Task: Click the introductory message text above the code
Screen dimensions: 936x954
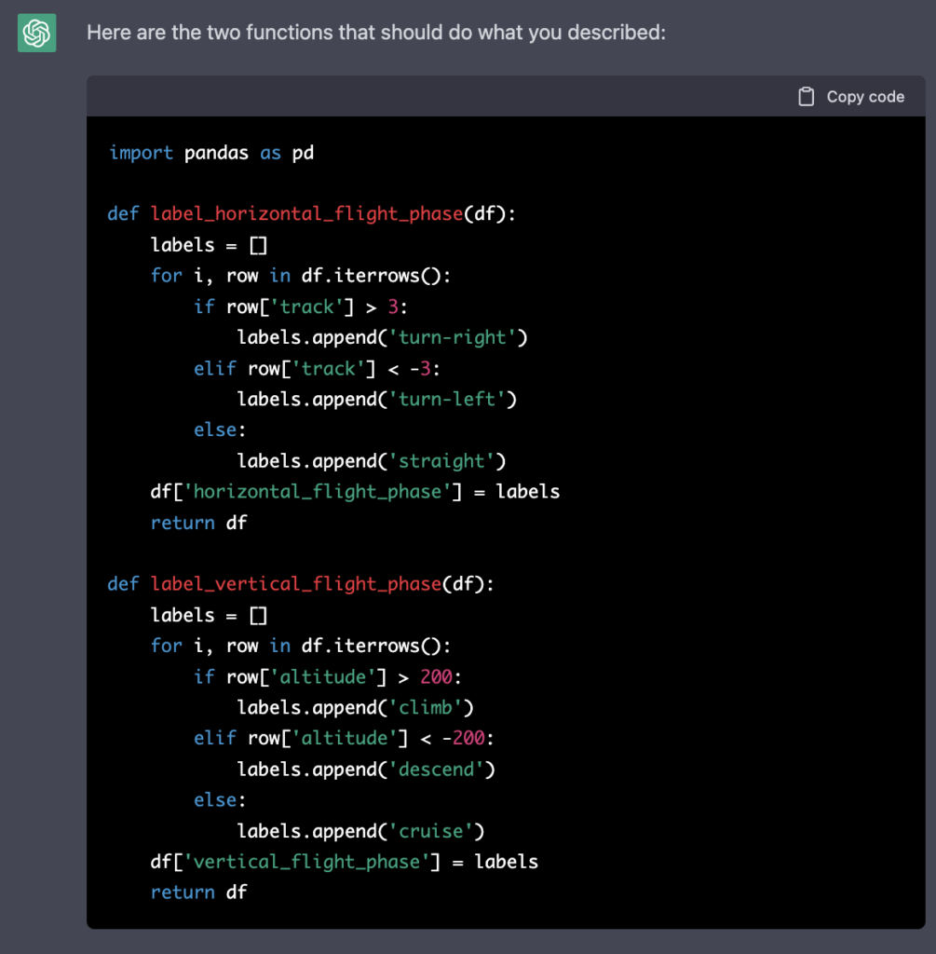Action: (376, 32)
